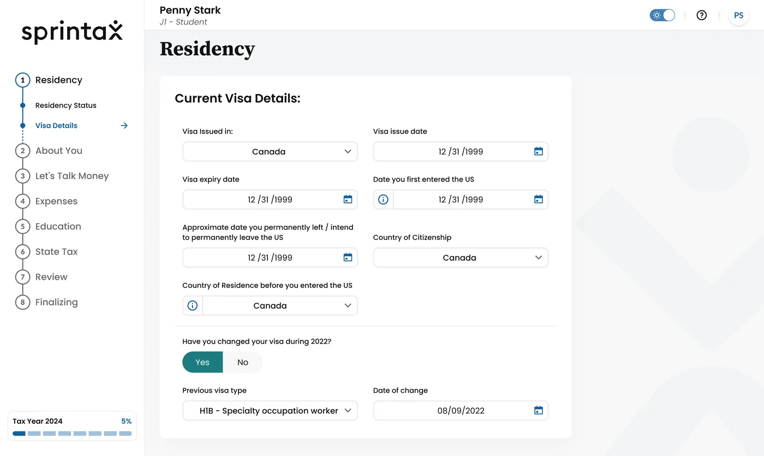Go to About You step

(59, 151)
